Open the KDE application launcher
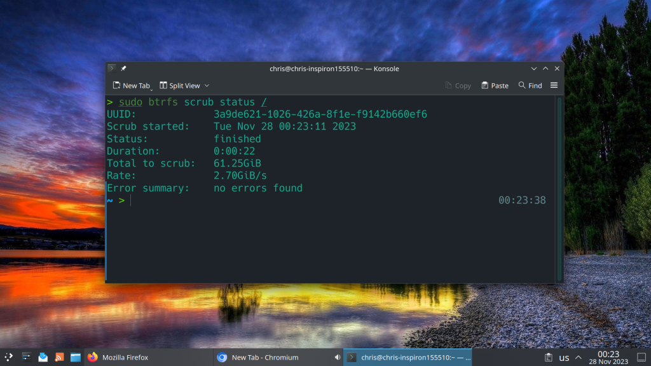This screenshot has height=366, width=651. pos(9,357)
